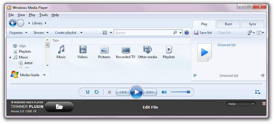Click the Edit File button
This screenshot has width=276, height=124.
coord(151,107)
